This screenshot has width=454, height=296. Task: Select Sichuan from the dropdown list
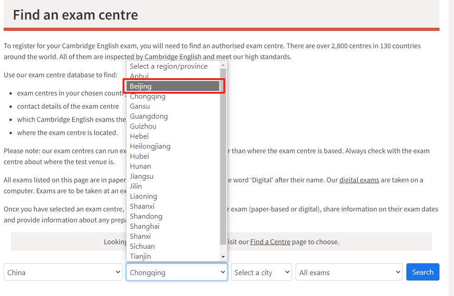click(x=173, y=246)
